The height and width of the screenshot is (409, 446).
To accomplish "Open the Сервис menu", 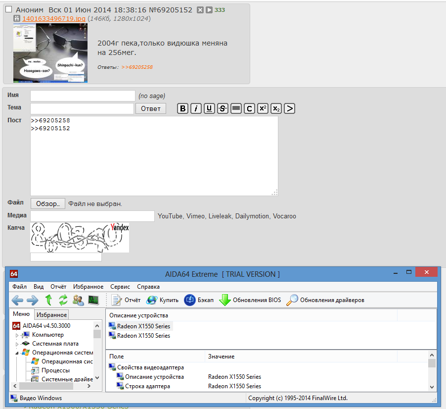I will click(120, 287).
